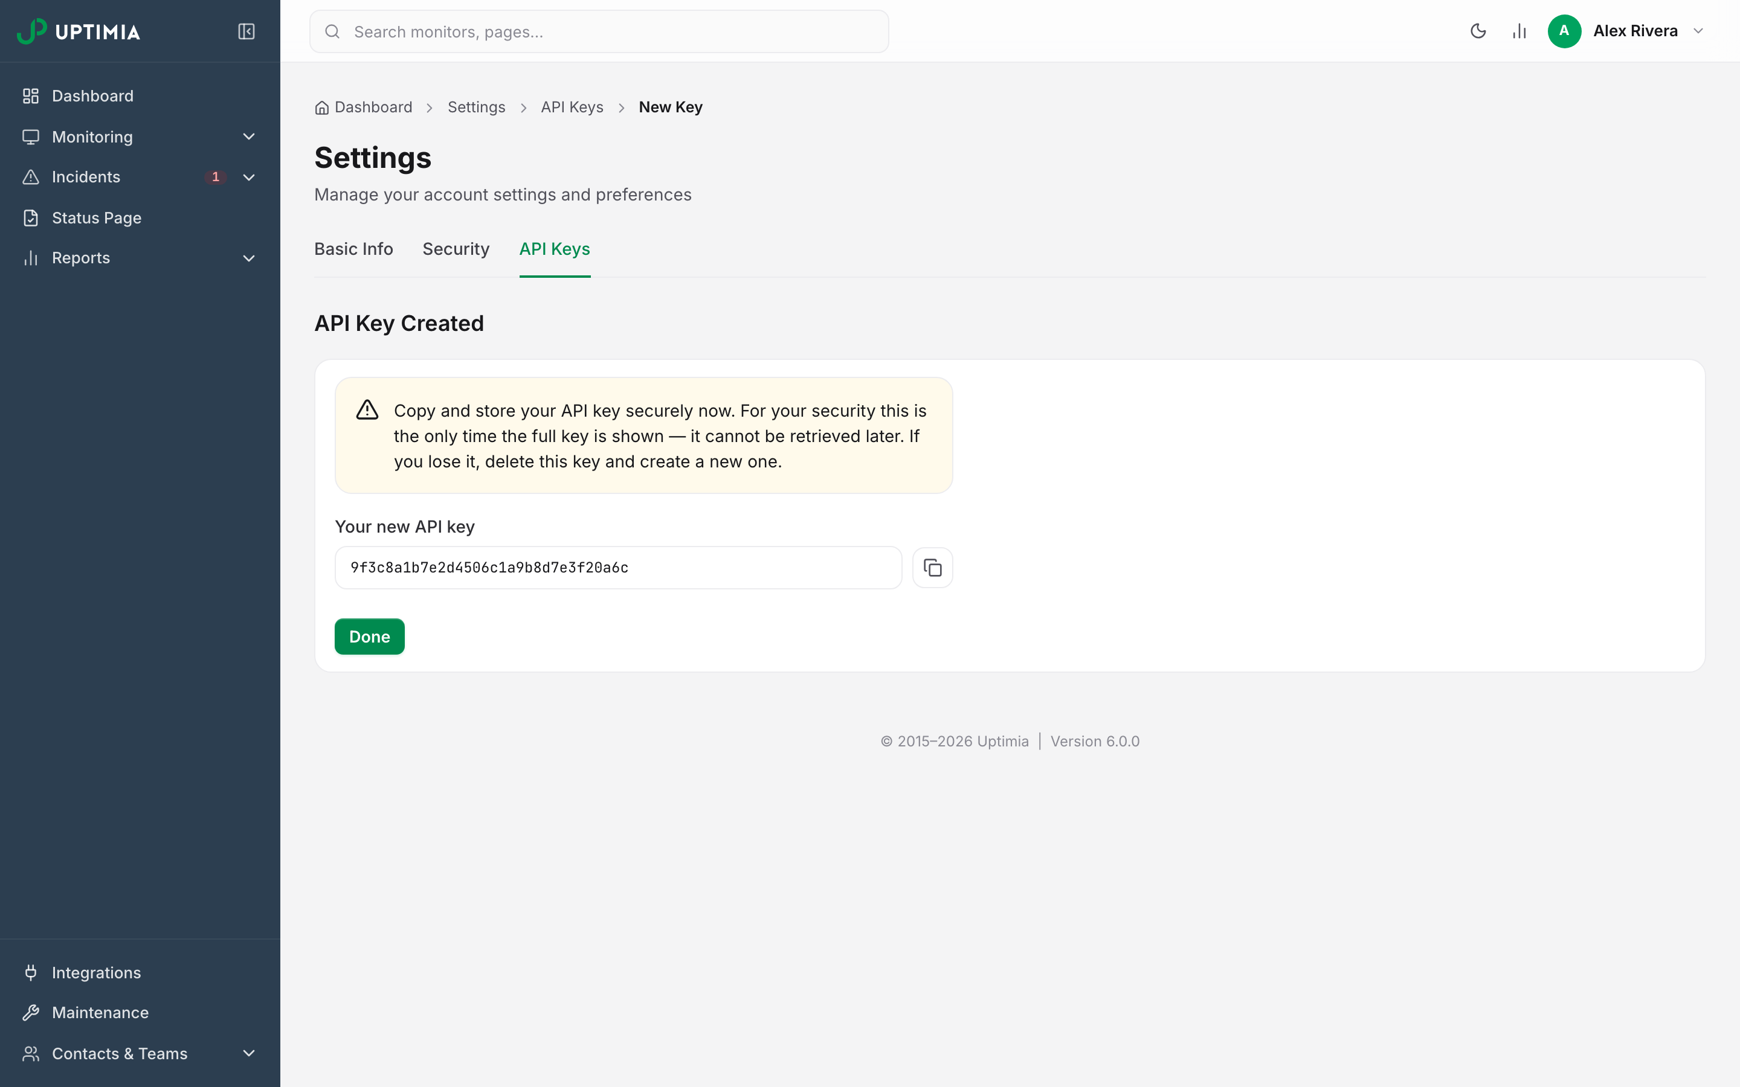Open Integrations in the sidebar
The height and width of the screenshot is (1087, 1740).
pyautogui.click(x=140, y=973)
